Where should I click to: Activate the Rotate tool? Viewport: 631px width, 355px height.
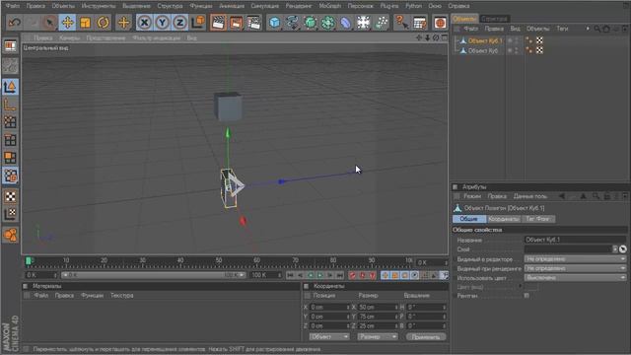pyautogui.click(x=103, y=22)
